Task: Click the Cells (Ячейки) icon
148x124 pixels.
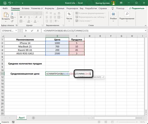Action: pos(113,14)
